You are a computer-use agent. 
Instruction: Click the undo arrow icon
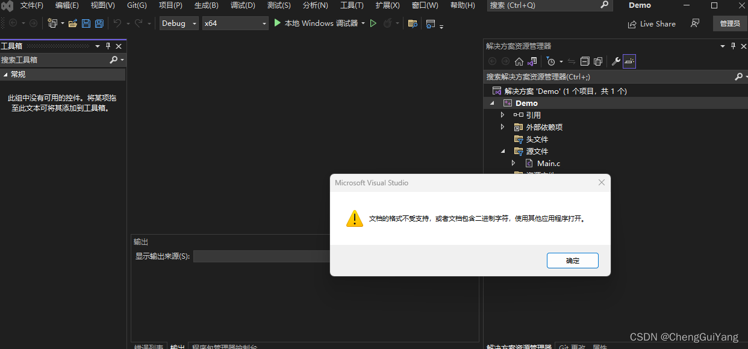117,23
